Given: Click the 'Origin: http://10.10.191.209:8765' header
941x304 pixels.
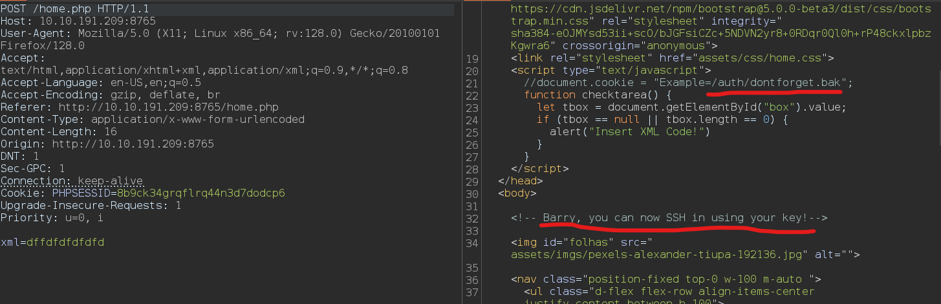Looking at the screenshot, I should tap(107, 144).
